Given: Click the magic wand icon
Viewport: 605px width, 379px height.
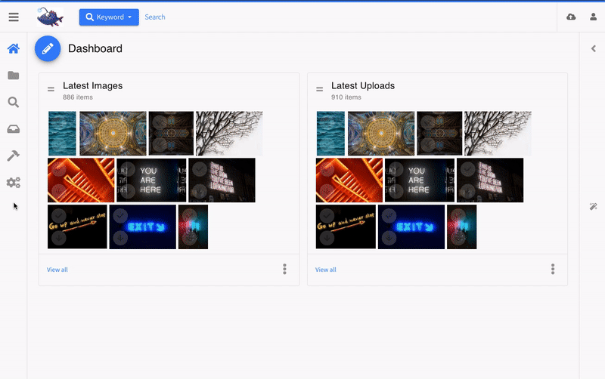Looking at the screenshot, I should (x=594, y=207).
